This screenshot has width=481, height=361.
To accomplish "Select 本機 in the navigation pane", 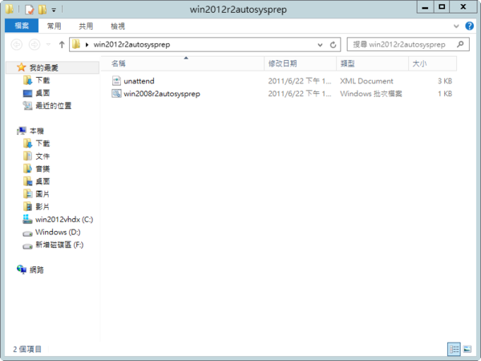I will (x=37, y=131).
